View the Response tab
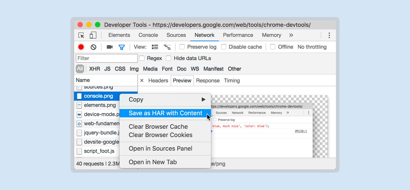The height and width of the screenshot is (190, 410). pos(208,81)
